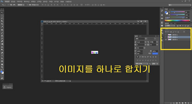Select the Crop tool
Screen dimensions: 192x104
2,24
